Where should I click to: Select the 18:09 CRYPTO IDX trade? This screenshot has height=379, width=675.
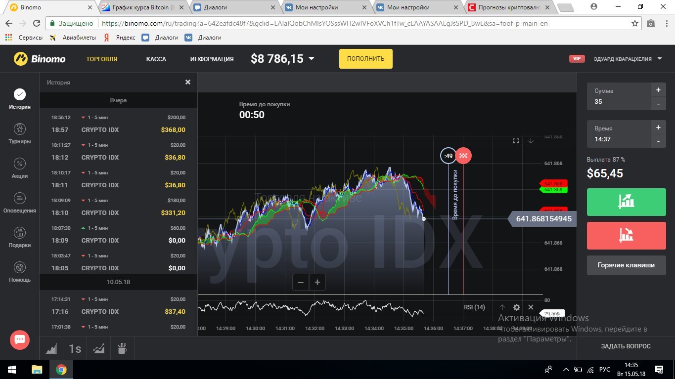[119, 235]
